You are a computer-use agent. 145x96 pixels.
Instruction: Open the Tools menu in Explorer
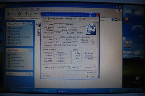click(32, 9)
